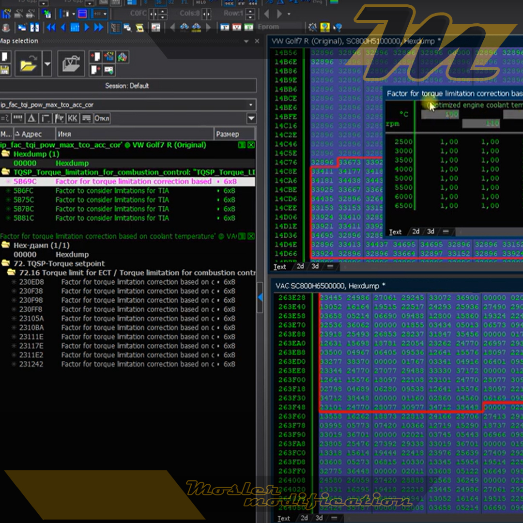Go to next map with single-right arrow

(87, 27)
